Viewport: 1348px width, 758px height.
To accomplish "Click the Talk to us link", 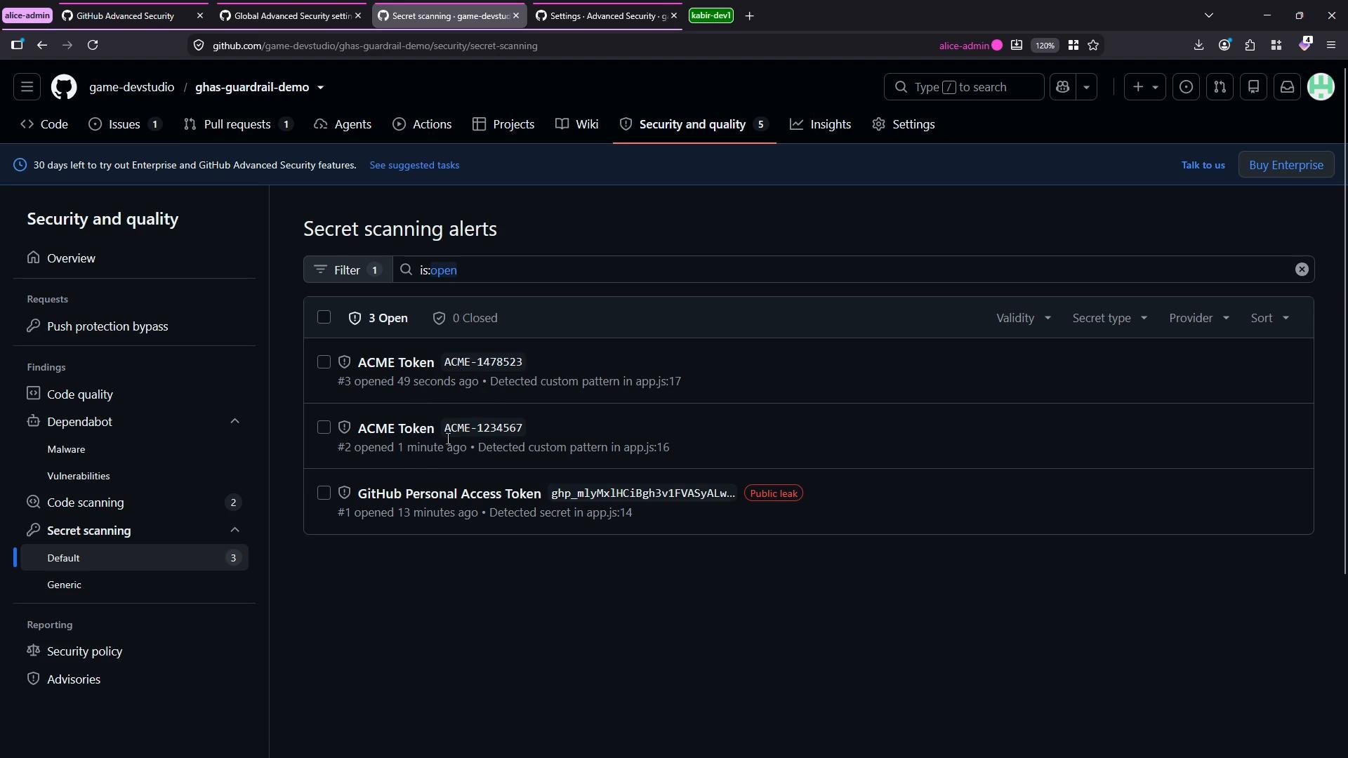I will tap(1203, 165).
